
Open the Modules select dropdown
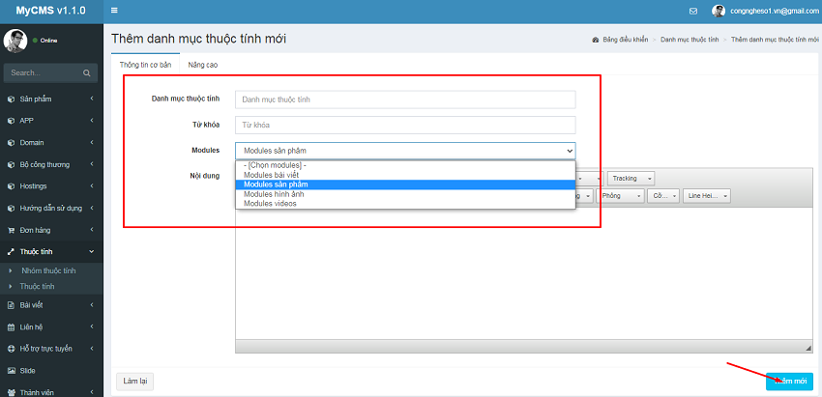pyautogui.click(x=404, y=151)
